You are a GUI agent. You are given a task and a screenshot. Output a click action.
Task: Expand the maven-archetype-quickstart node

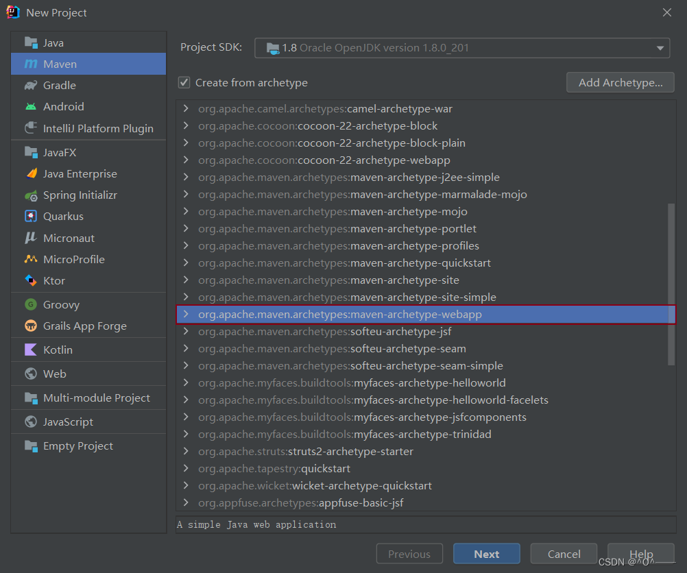tap(186, 263)
